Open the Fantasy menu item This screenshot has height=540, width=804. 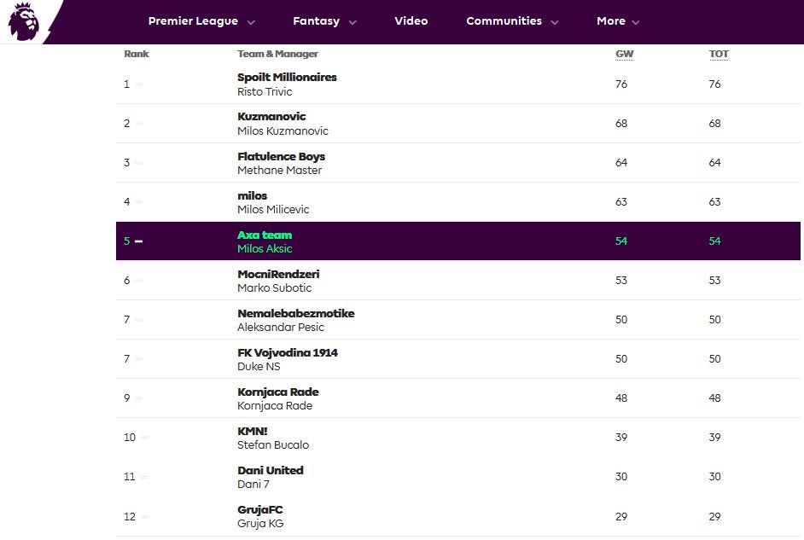(316, 21)
